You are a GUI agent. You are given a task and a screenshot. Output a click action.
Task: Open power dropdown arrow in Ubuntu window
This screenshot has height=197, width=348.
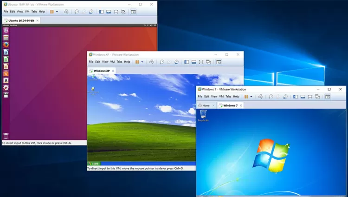(57, 12)
